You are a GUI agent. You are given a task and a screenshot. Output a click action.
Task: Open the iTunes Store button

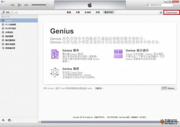172,13
